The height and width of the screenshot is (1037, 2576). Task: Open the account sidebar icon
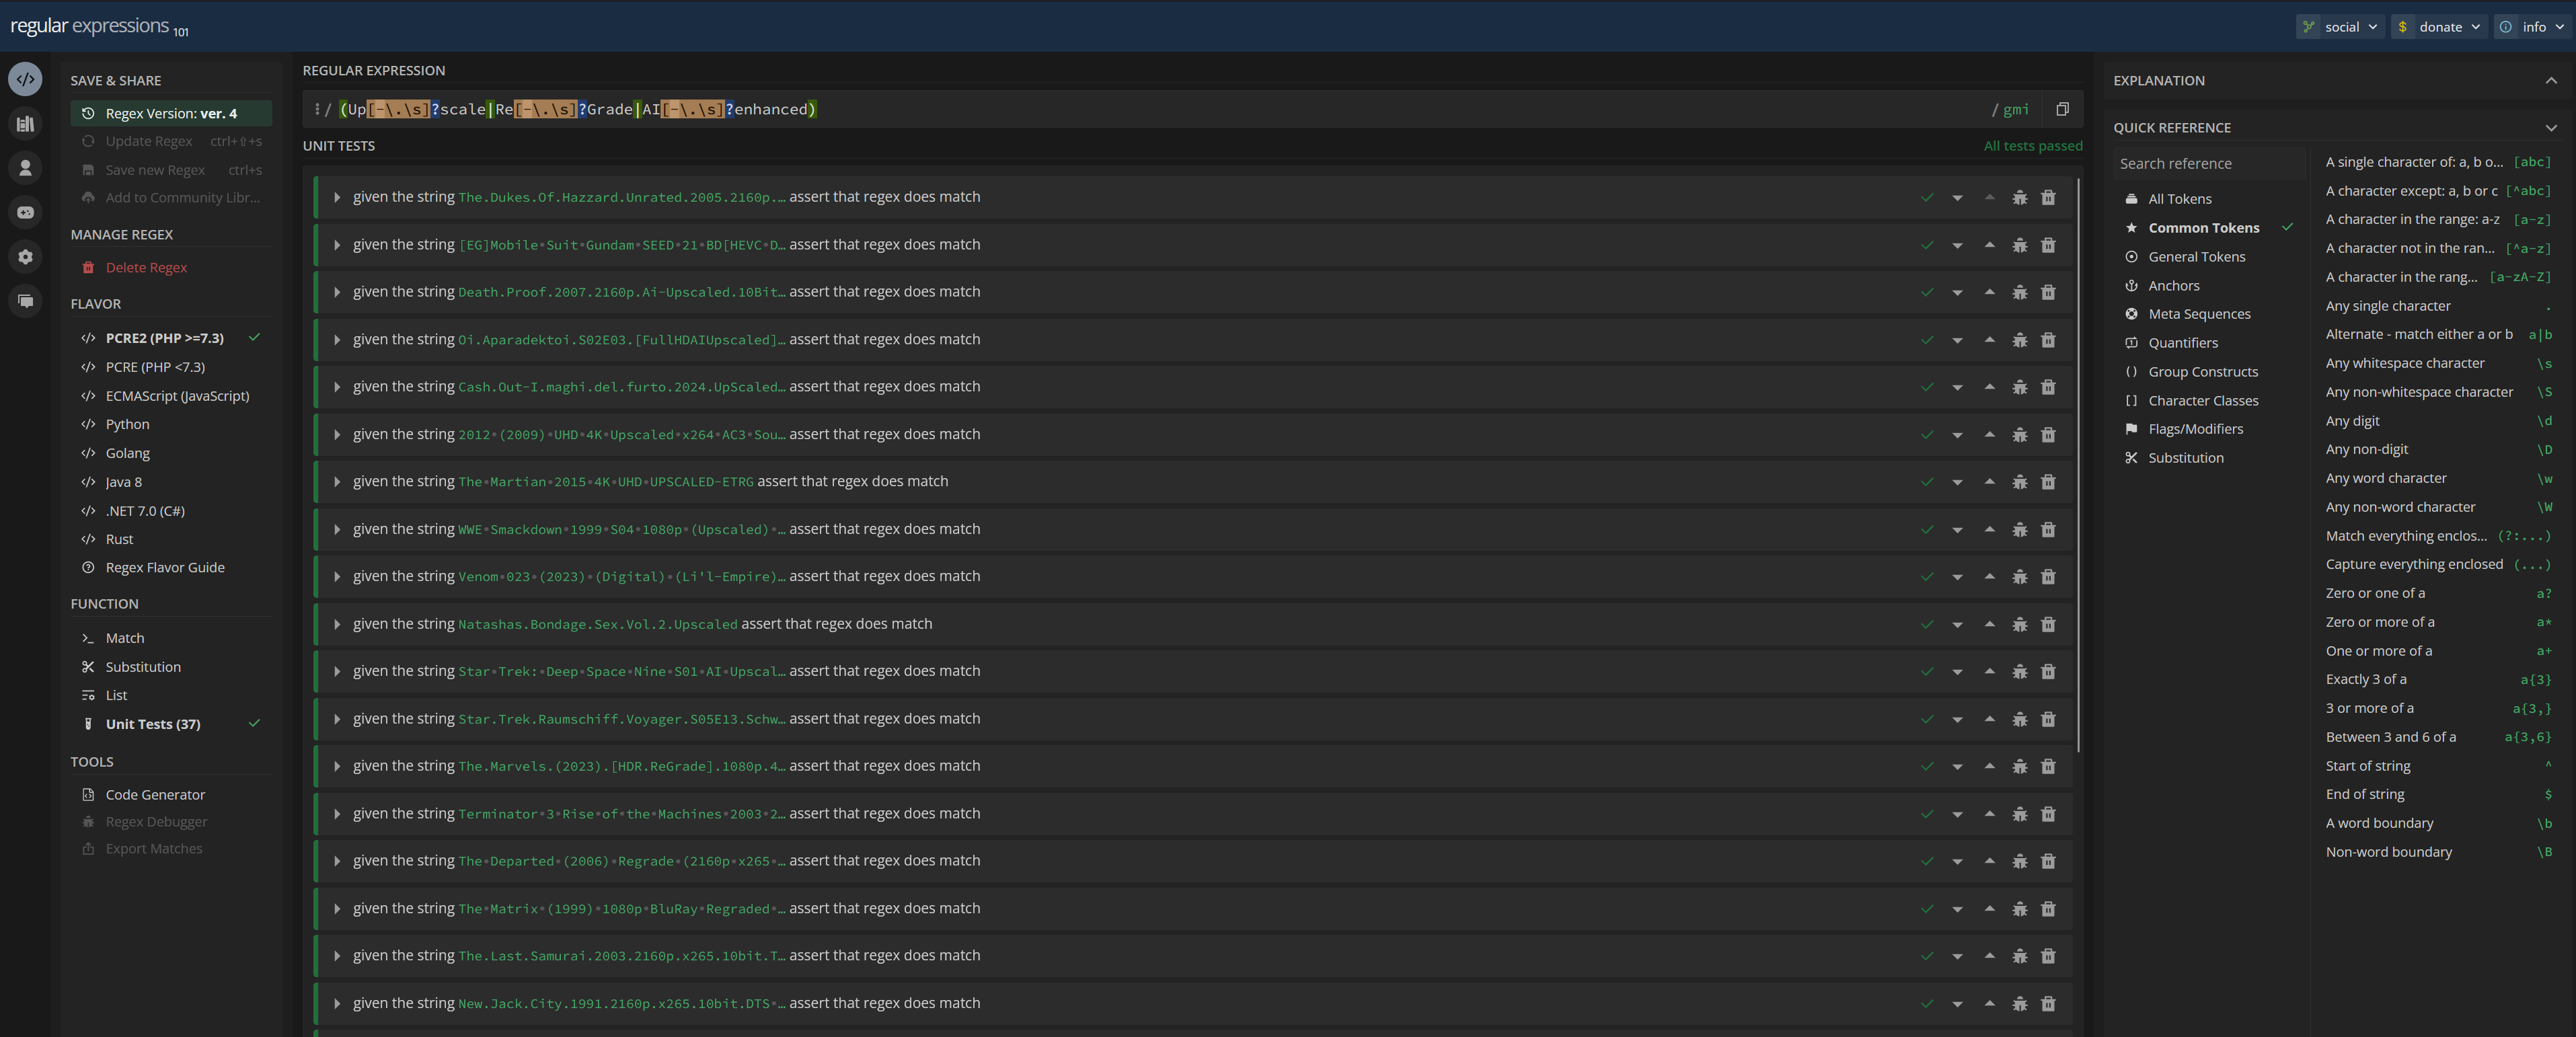(x=25, y=168)
